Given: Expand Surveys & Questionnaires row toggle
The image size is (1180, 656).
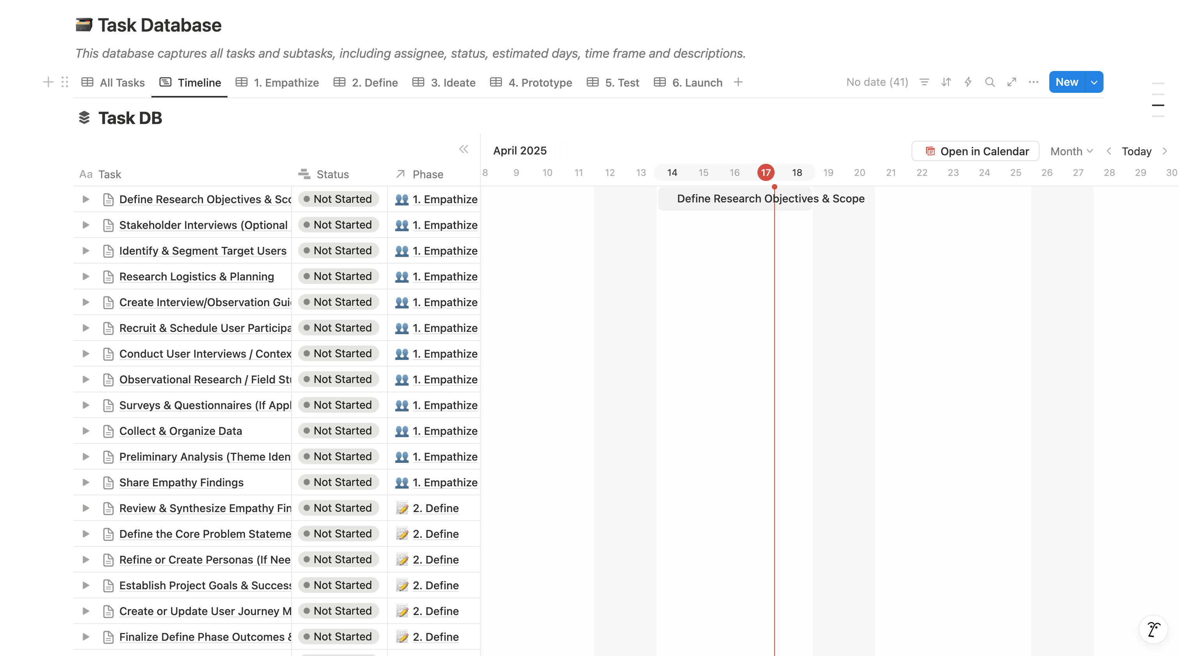Looking at the screenshot, I should tap(85, 405).
